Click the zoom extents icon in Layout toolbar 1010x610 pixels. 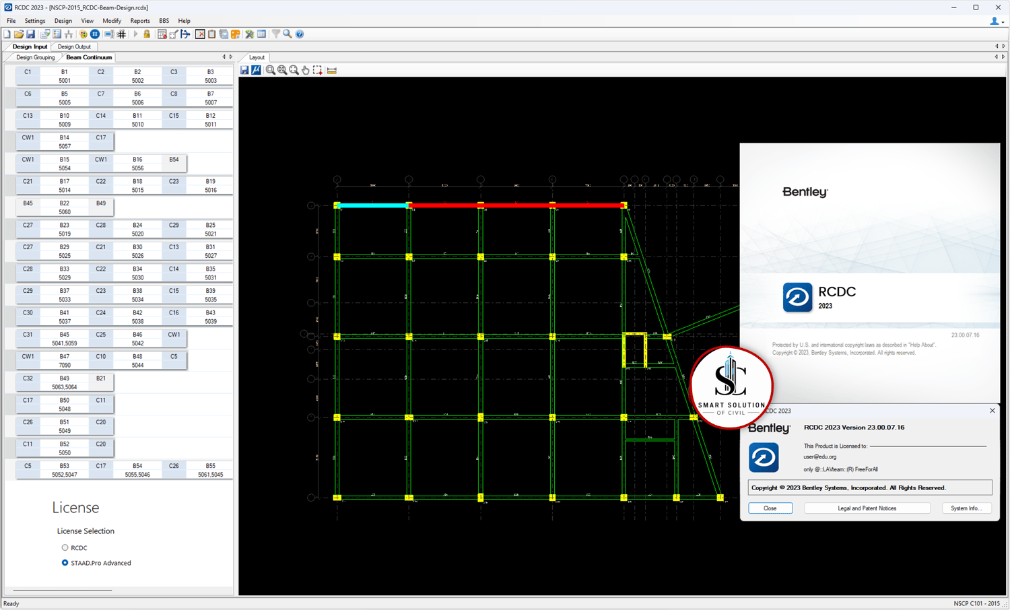282,70
